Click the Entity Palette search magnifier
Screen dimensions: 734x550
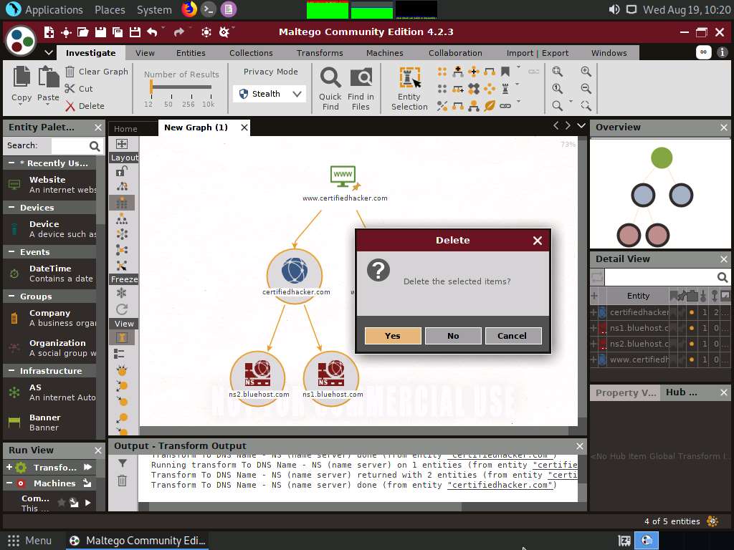pyautogui.click(x=95, y=146)
